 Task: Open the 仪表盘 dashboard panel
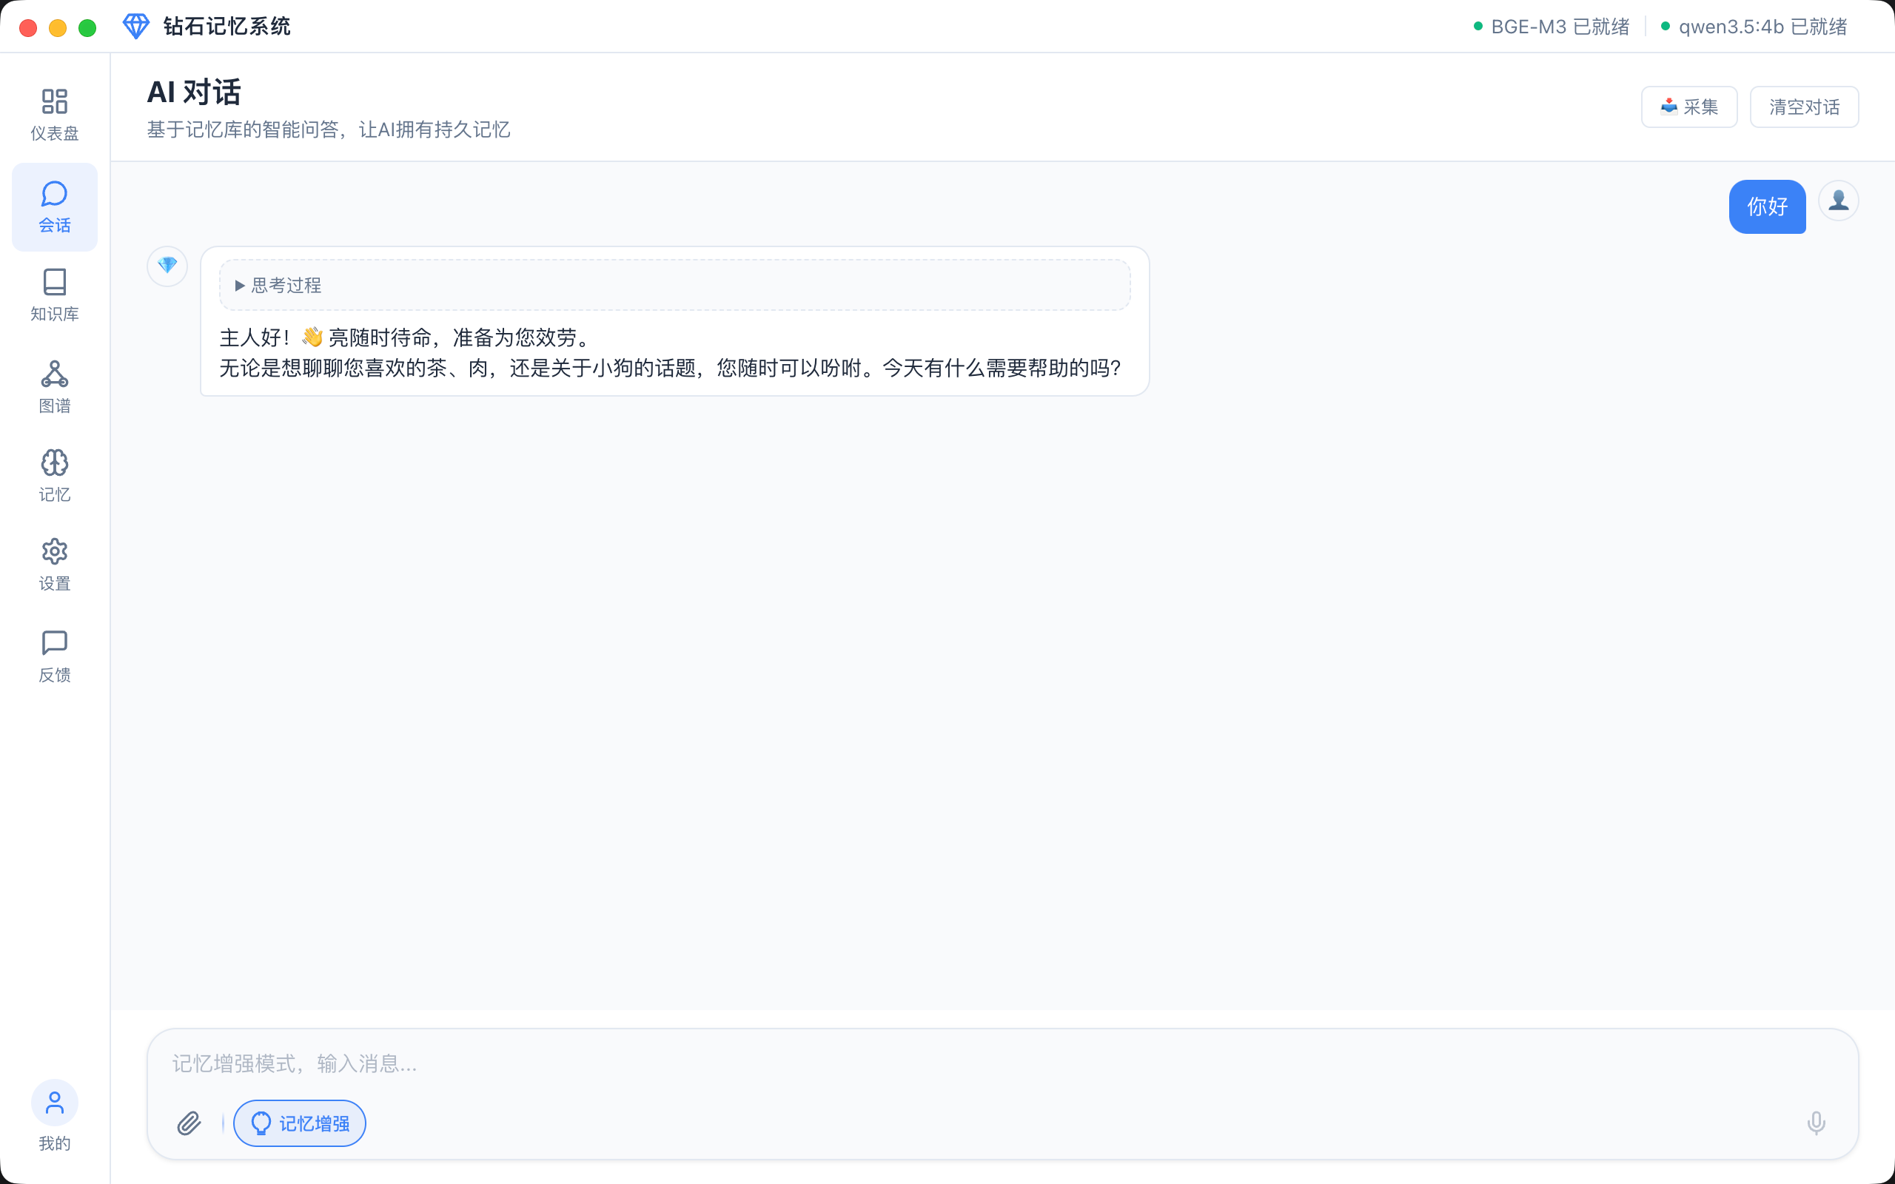pos(54,111)
